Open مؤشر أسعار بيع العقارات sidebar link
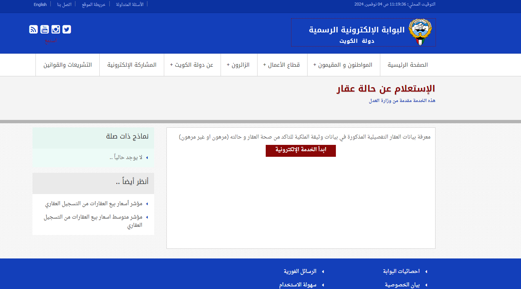The height and width of the screenshot is (289, 521). pos(94,204)
